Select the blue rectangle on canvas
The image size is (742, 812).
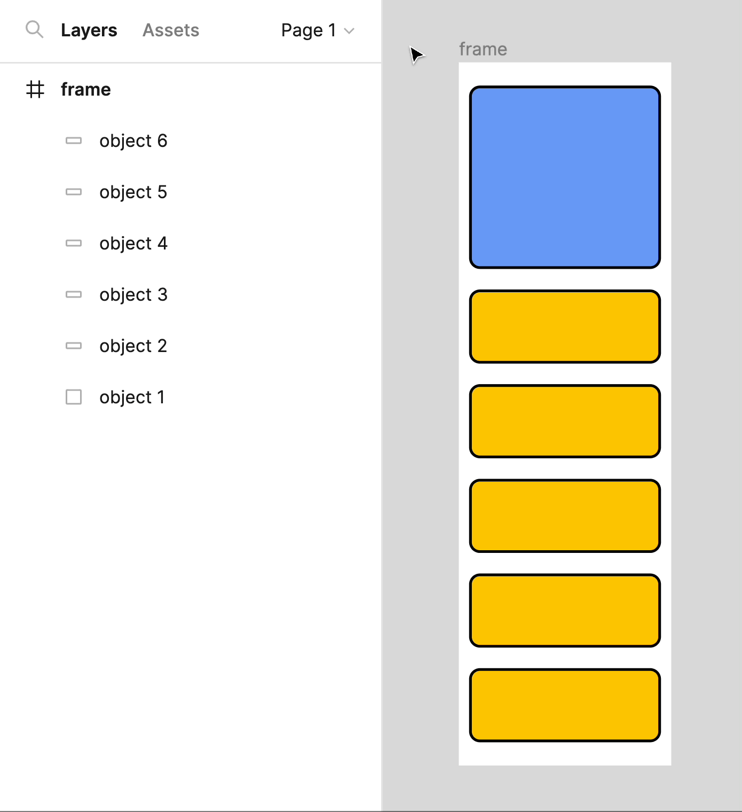pos(565,177)
